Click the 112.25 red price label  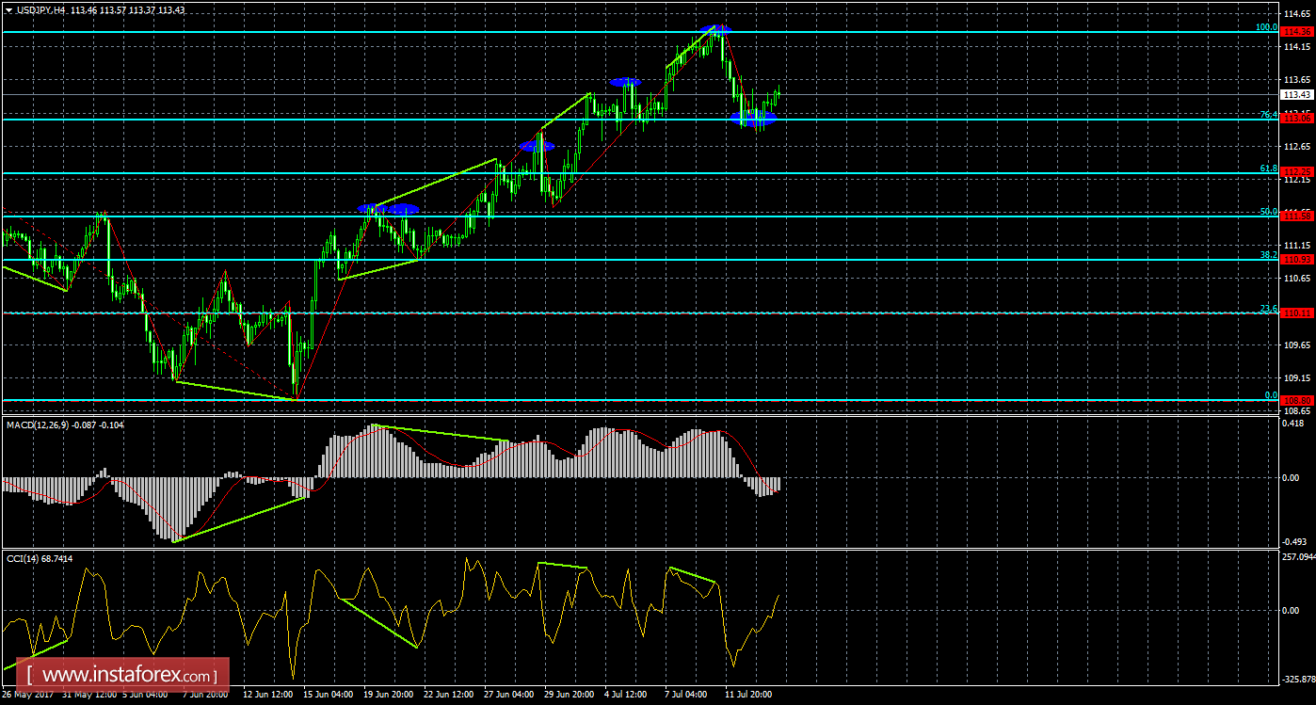tap(1297, 172)
